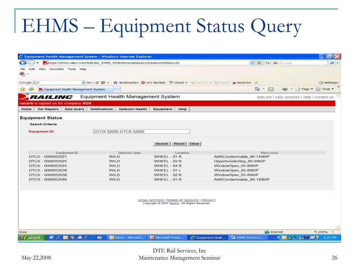359x269 pixels.
Task: Click the user services link
Action: coord(287,97)
